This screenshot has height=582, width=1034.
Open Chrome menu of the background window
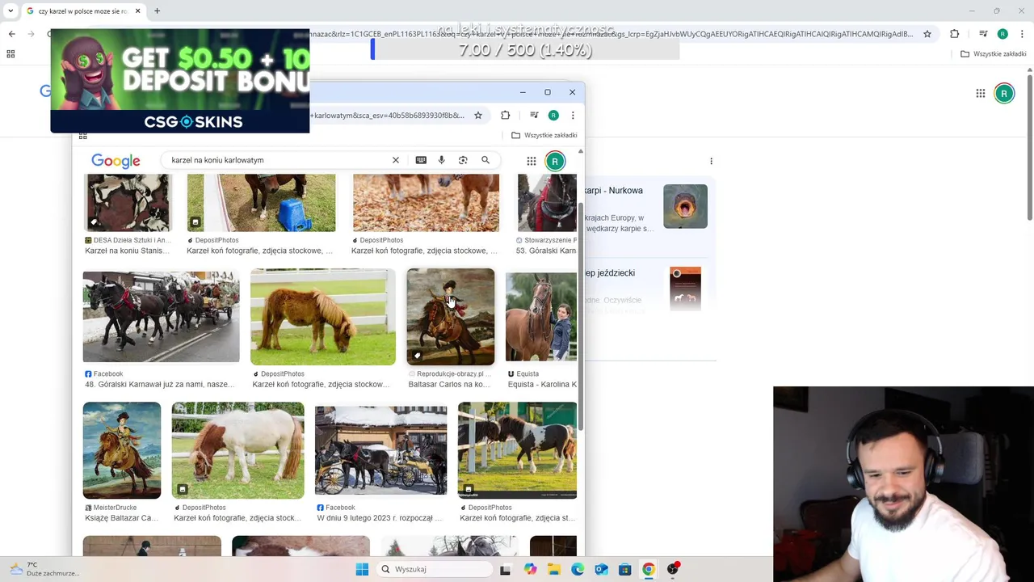click(1022, 34)
